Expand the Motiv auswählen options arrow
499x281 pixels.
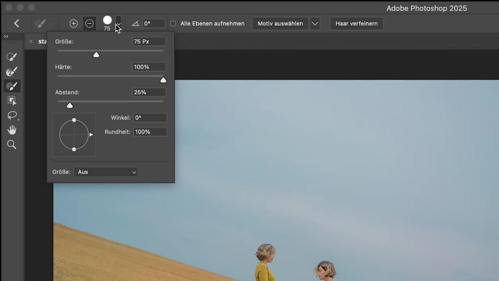[x=315, y=23]
